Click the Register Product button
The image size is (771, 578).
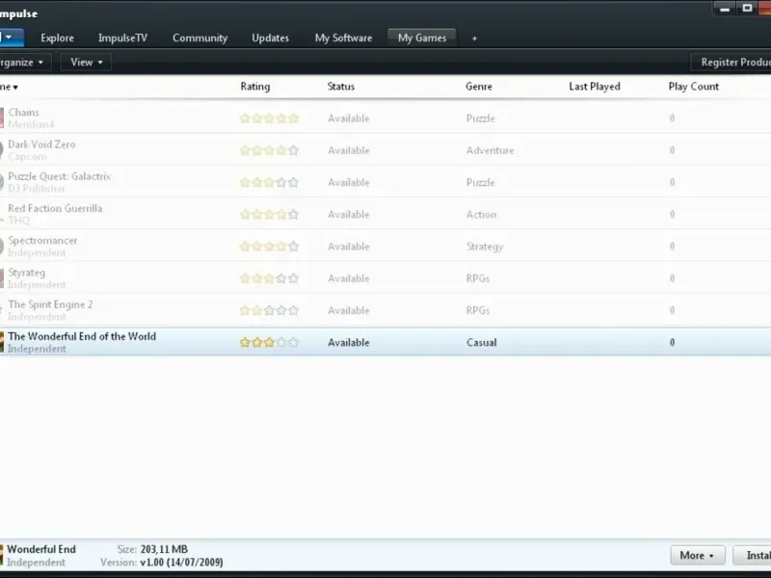click(732, 63)
